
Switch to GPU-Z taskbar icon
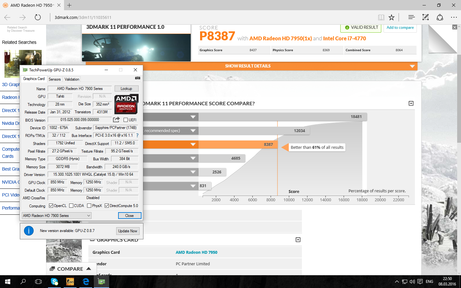[x=101, y=282]
